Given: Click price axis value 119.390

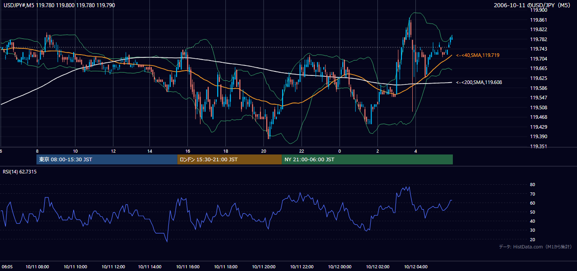Looking at the screenshot, I should 538,136.
